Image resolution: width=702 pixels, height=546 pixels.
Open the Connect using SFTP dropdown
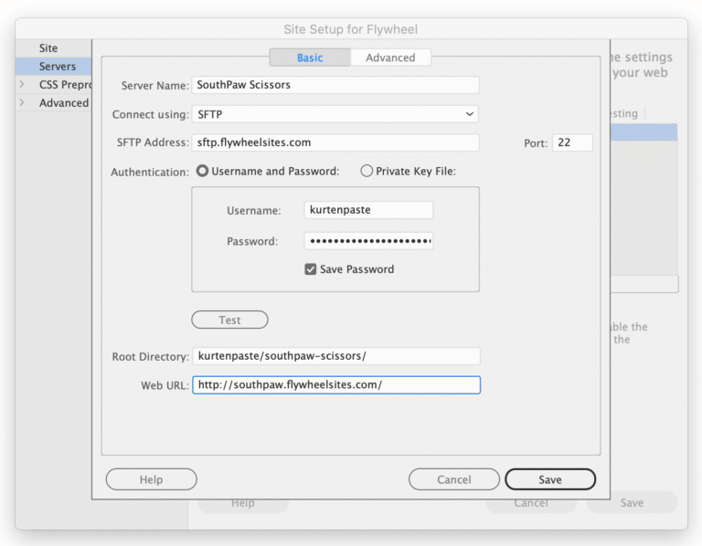pyautogui.click(x=335, y=114)
